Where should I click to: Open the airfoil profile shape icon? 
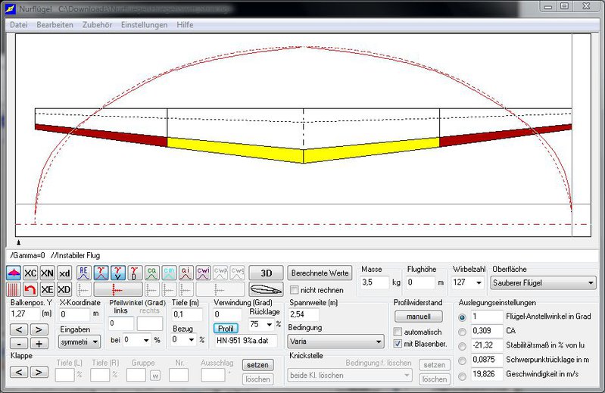[265, 290]
